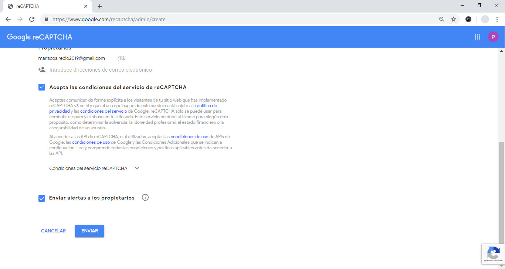Viewport: 505px width, 269px height.
Task: Select owner mariscos.recio2019@gmail.com text
Action: point(72,58)
